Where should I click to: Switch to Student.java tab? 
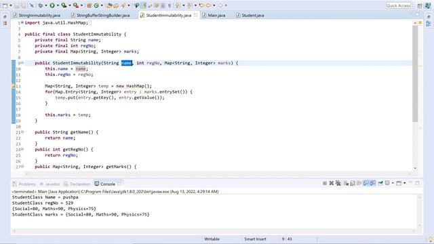[250, 15]
